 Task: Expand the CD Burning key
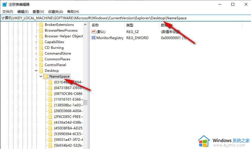(x=36, y=48)
